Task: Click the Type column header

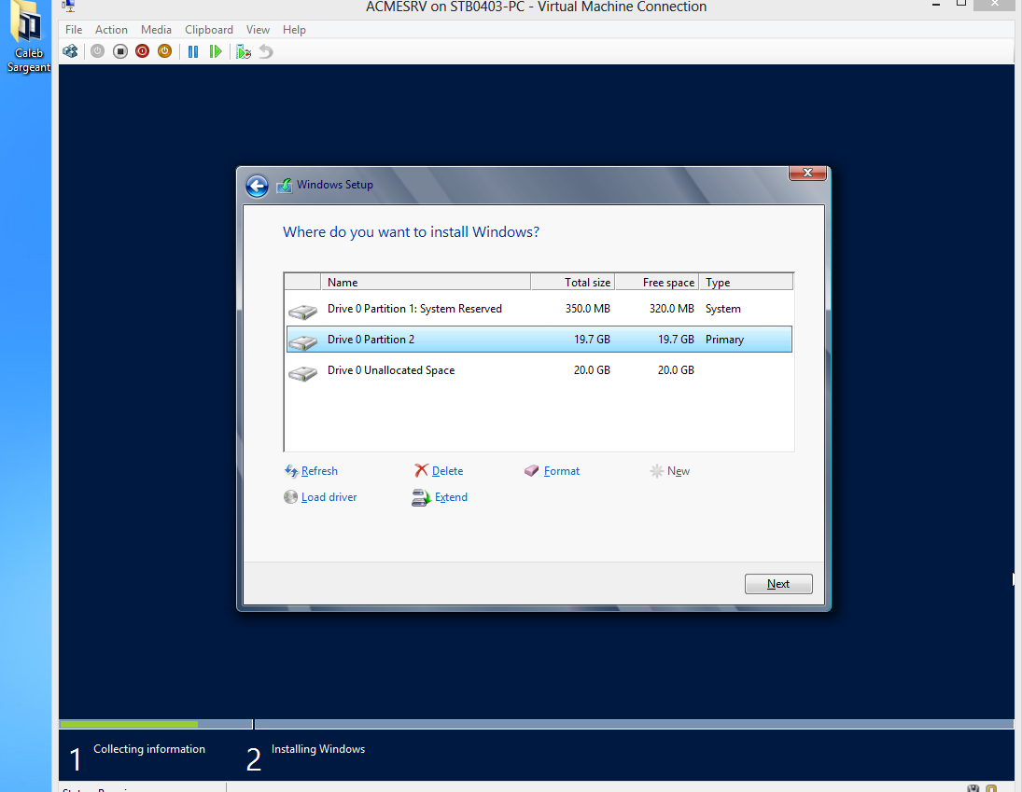Action: [x=747, y=282]
